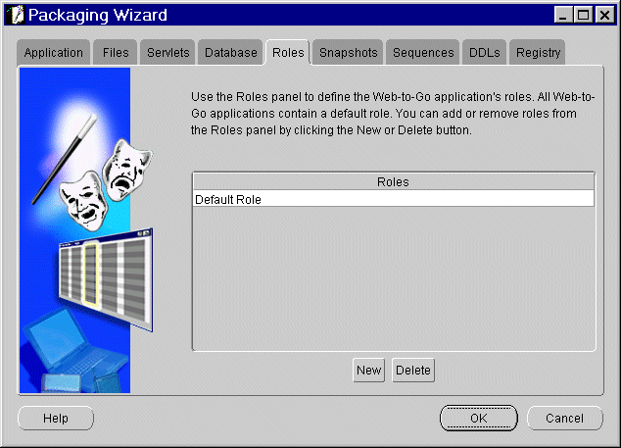View the DDLs tab
621x448 pixels.
click(485, 52)
